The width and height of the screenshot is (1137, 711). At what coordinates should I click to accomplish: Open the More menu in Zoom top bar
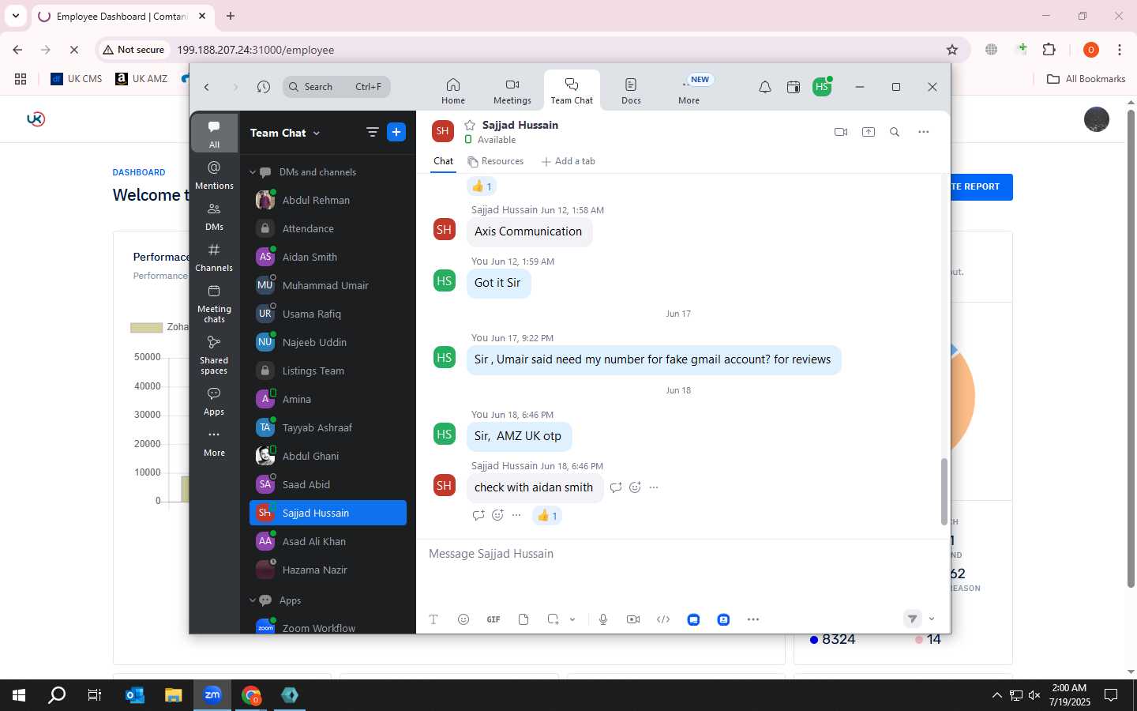pos(689,91)
